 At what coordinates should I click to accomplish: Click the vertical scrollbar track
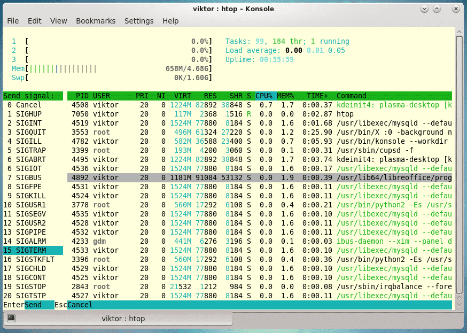tap(458, 214)
